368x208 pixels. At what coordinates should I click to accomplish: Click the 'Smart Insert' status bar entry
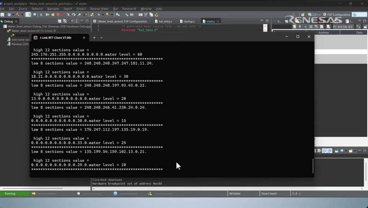click(269, 193)
